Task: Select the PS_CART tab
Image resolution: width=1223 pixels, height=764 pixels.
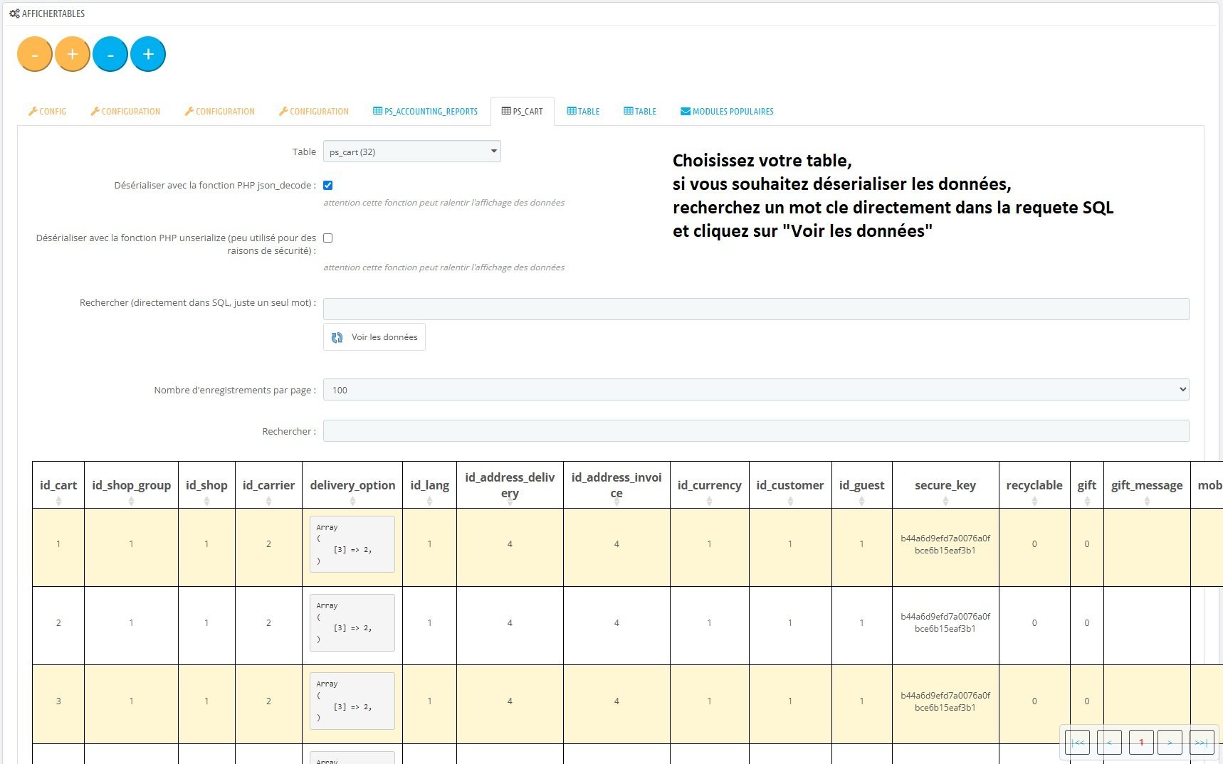Action: (x=523, y=111)
